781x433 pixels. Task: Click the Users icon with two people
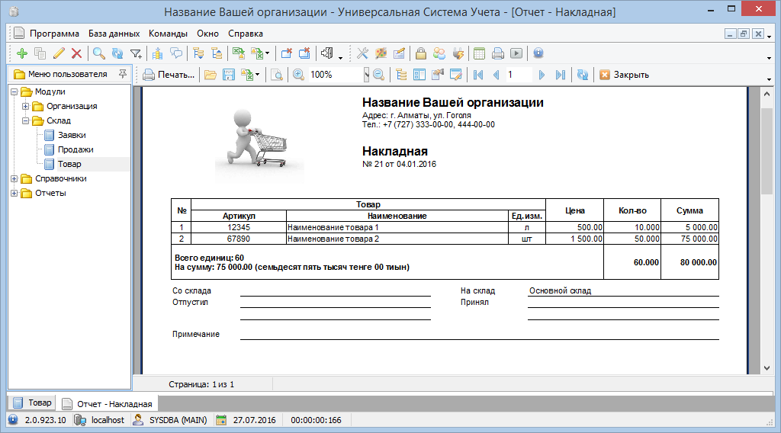439,53
